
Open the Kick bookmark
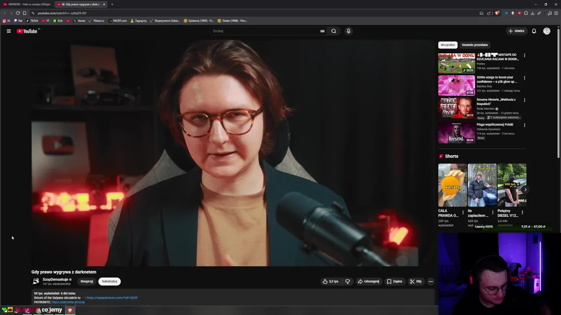(x=58, y=21)
